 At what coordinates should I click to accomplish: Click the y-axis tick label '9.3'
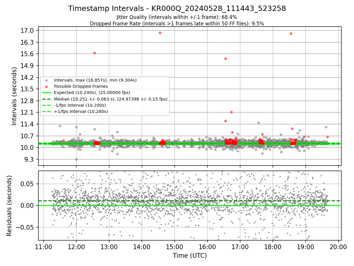29,160
